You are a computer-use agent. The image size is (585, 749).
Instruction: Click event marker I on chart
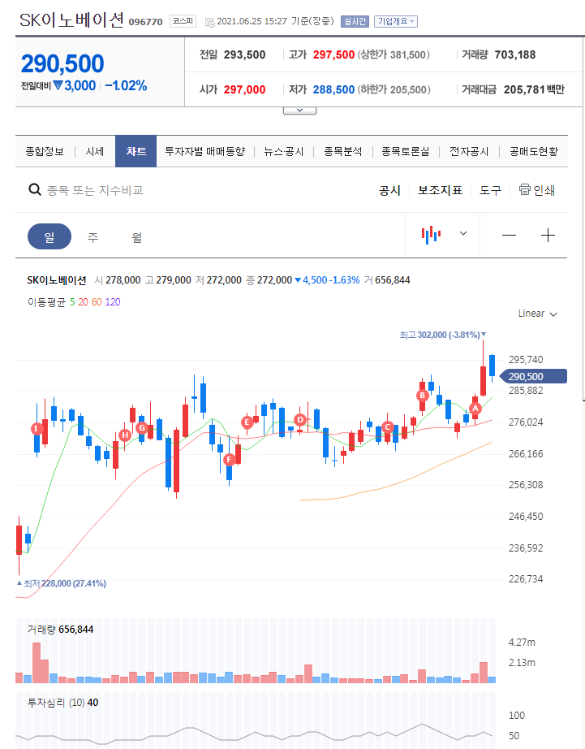tap(37, 428)
